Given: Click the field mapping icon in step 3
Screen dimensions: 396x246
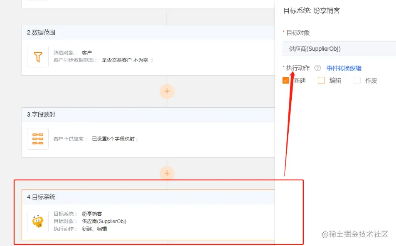Looking at the screenshot, I should [38, 139].
